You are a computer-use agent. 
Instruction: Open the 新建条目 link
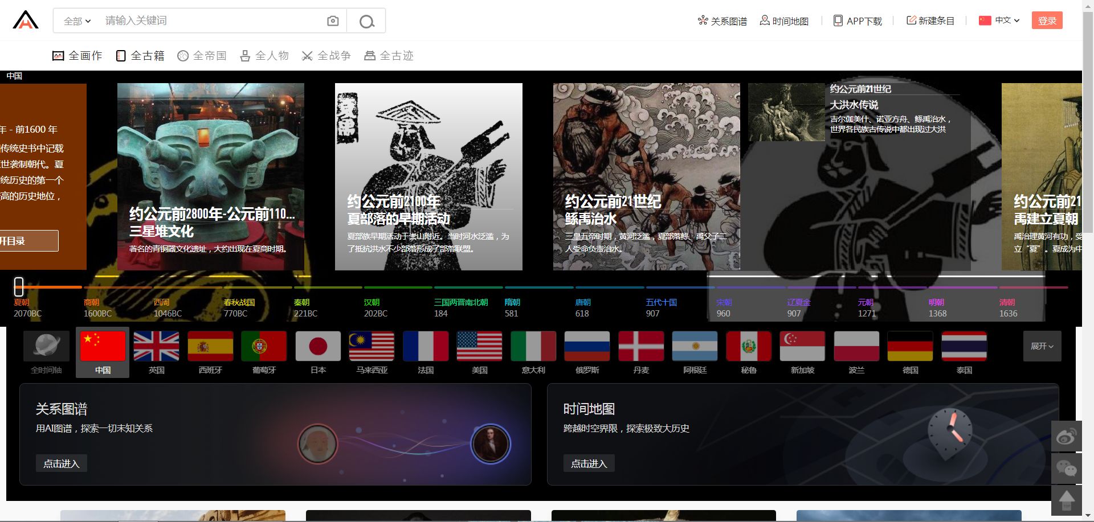click(930, 20)
